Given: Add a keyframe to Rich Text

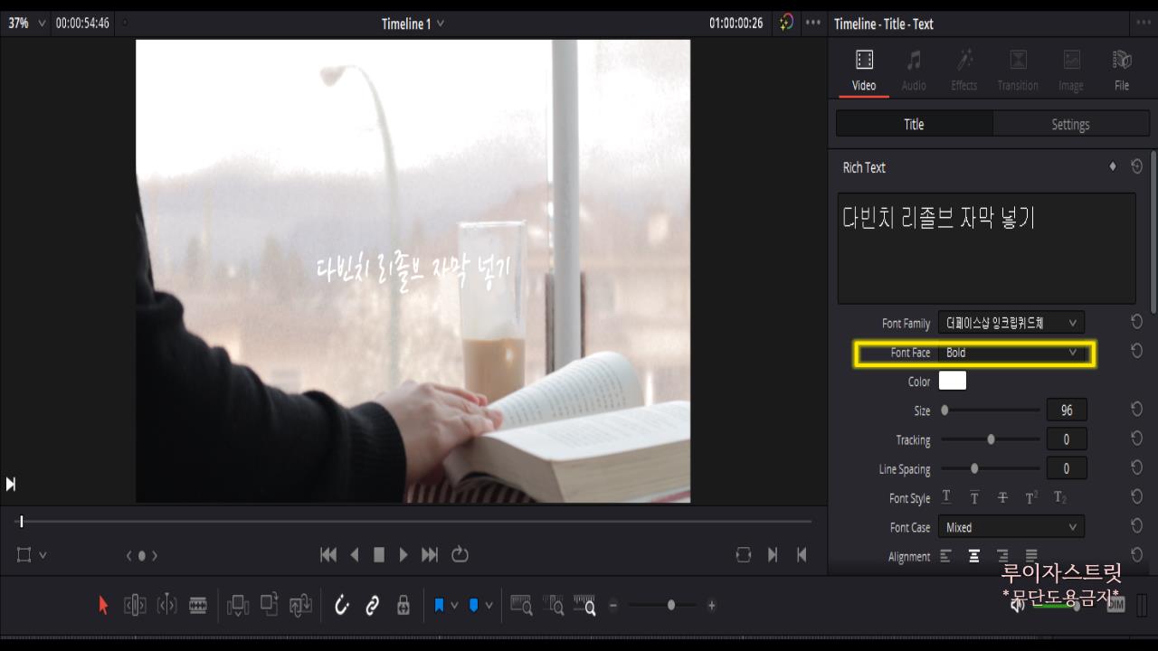Looking at the screenshot, I should click(1113, 166).
